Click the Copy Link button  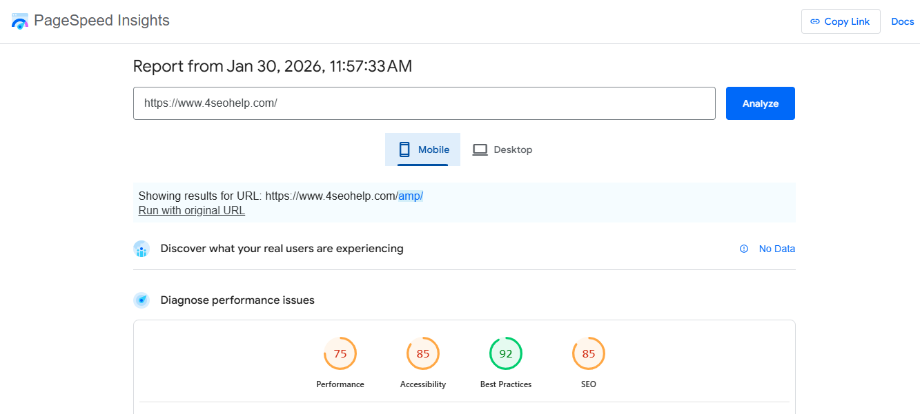tap(841, 21)
